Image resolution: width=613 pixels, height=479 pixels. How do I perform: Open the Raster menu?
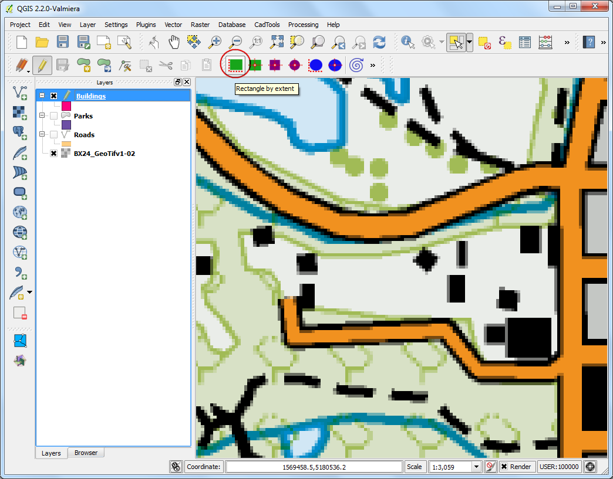tap(200, 25)
